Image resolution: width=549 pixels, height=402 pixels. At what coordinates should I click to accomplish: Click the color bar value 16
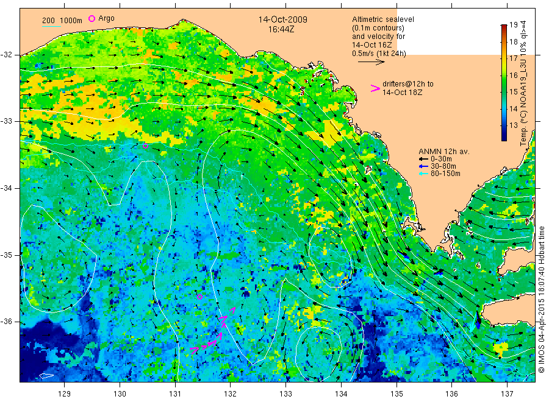coord(513,75)
